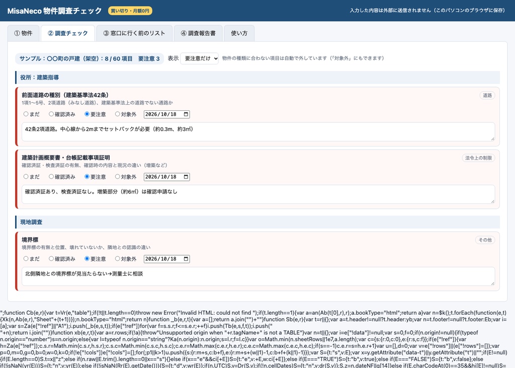
Task: Click the resize grip of 確認済証あり memo
Action: pos(492,201)
